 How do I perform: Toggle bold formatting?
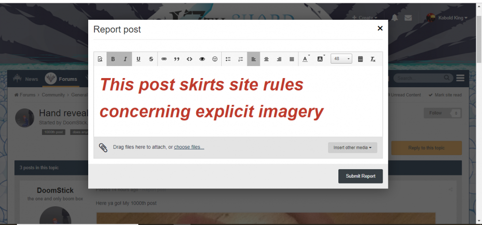click(x=113, y=59)
